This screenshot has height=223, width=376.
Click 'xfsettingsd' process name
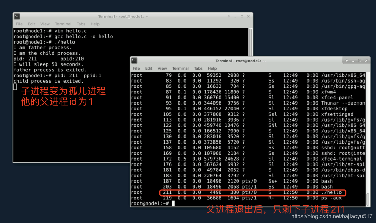(337, 114)
